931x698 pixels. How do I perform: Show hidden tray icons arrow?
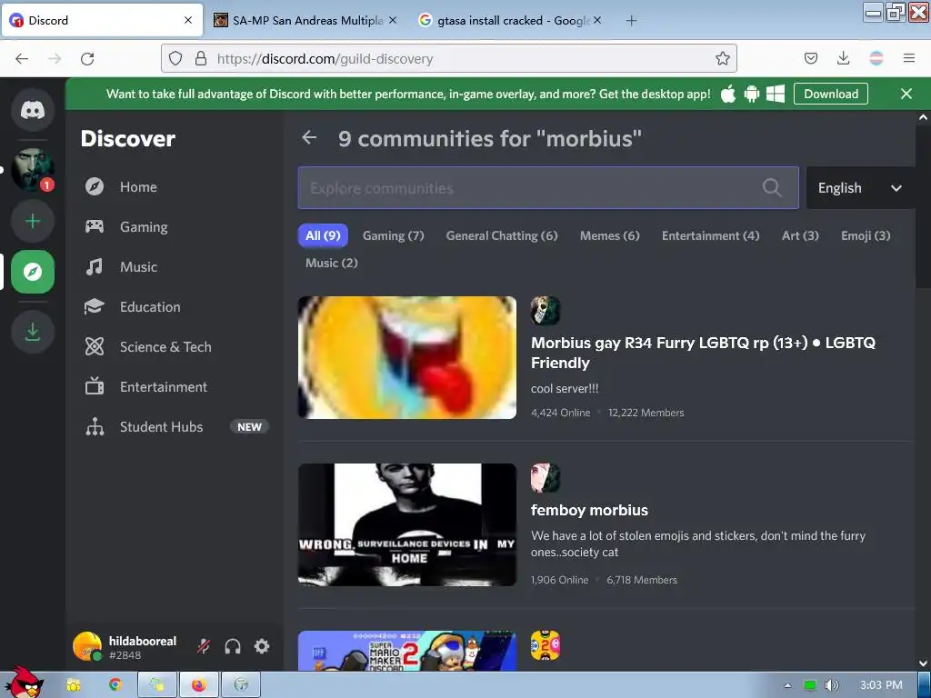click(x=787, y=685)
